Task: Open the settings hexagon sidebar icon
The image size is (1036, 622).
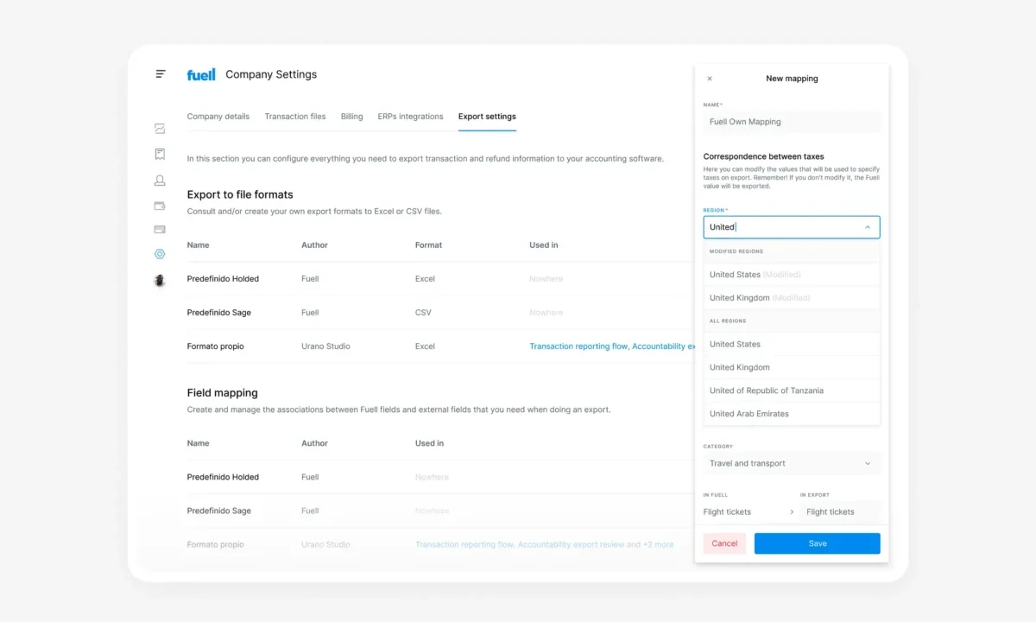Action: coord(160,254)
